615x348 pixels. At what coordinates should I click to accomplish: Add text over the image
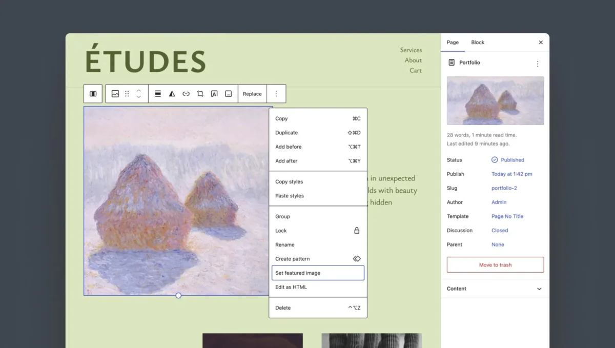[x=214, y=94]
